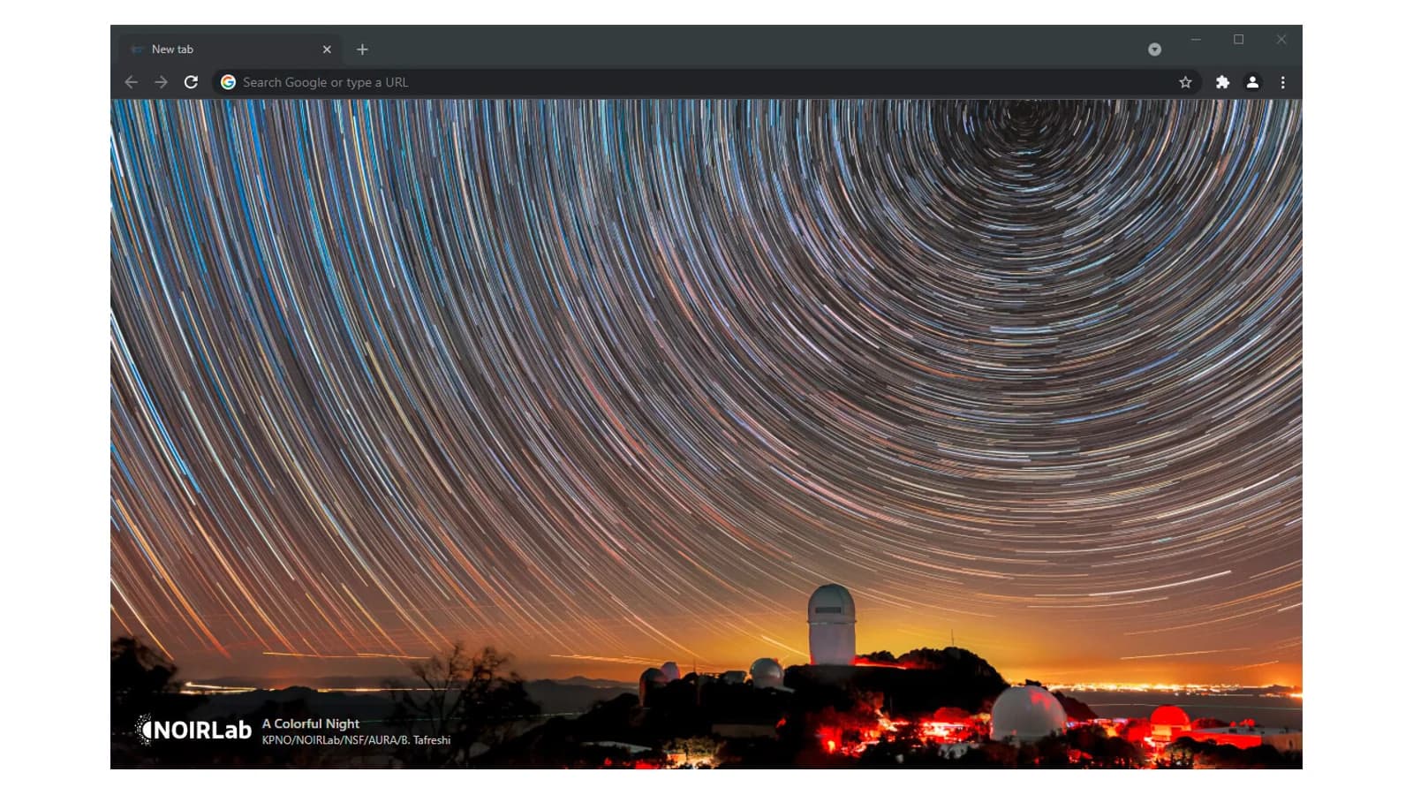Minimize the browser window

coord(1196,40)
